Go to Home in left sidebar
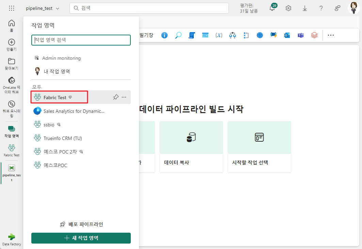 (x=12, y=25)
